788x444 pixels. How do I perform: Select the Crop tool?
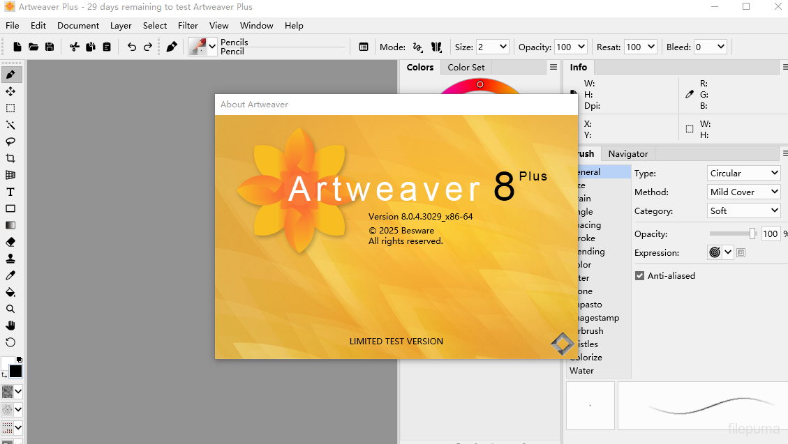point(10,158)
